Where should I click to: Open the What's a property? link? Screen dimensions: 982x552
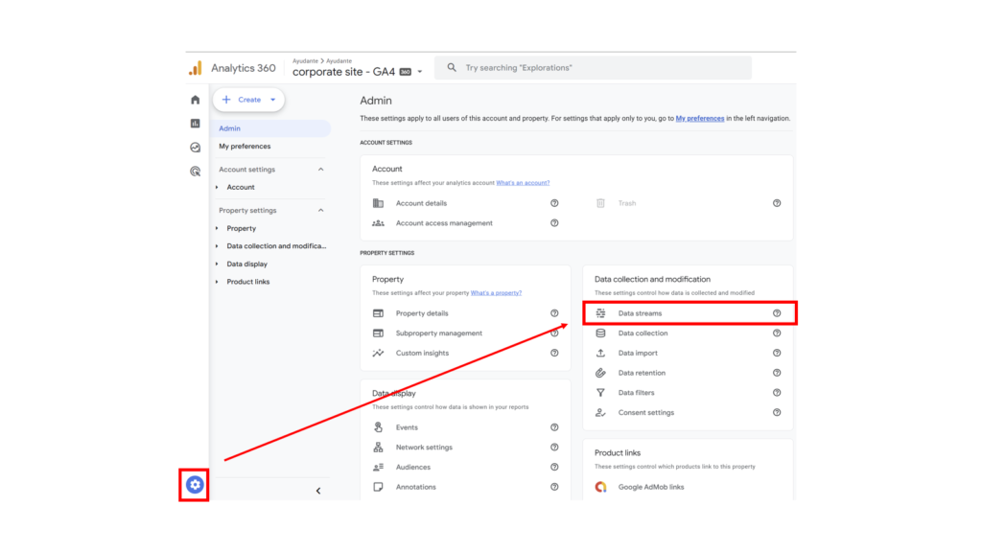click(496, 293)
